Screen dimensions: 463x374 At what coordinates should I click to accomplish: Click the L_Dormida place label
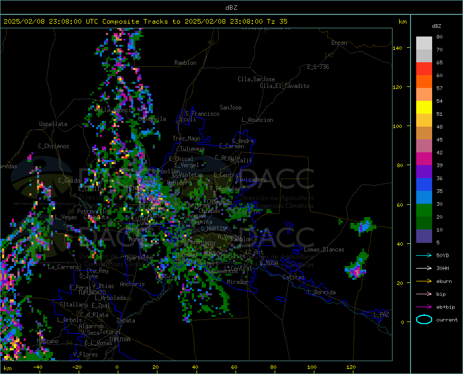tap(322, 292)
